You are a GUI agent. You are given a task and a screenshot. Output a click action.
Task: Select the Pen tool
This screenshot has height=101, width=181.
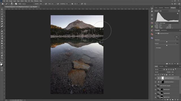pos(2,46)
